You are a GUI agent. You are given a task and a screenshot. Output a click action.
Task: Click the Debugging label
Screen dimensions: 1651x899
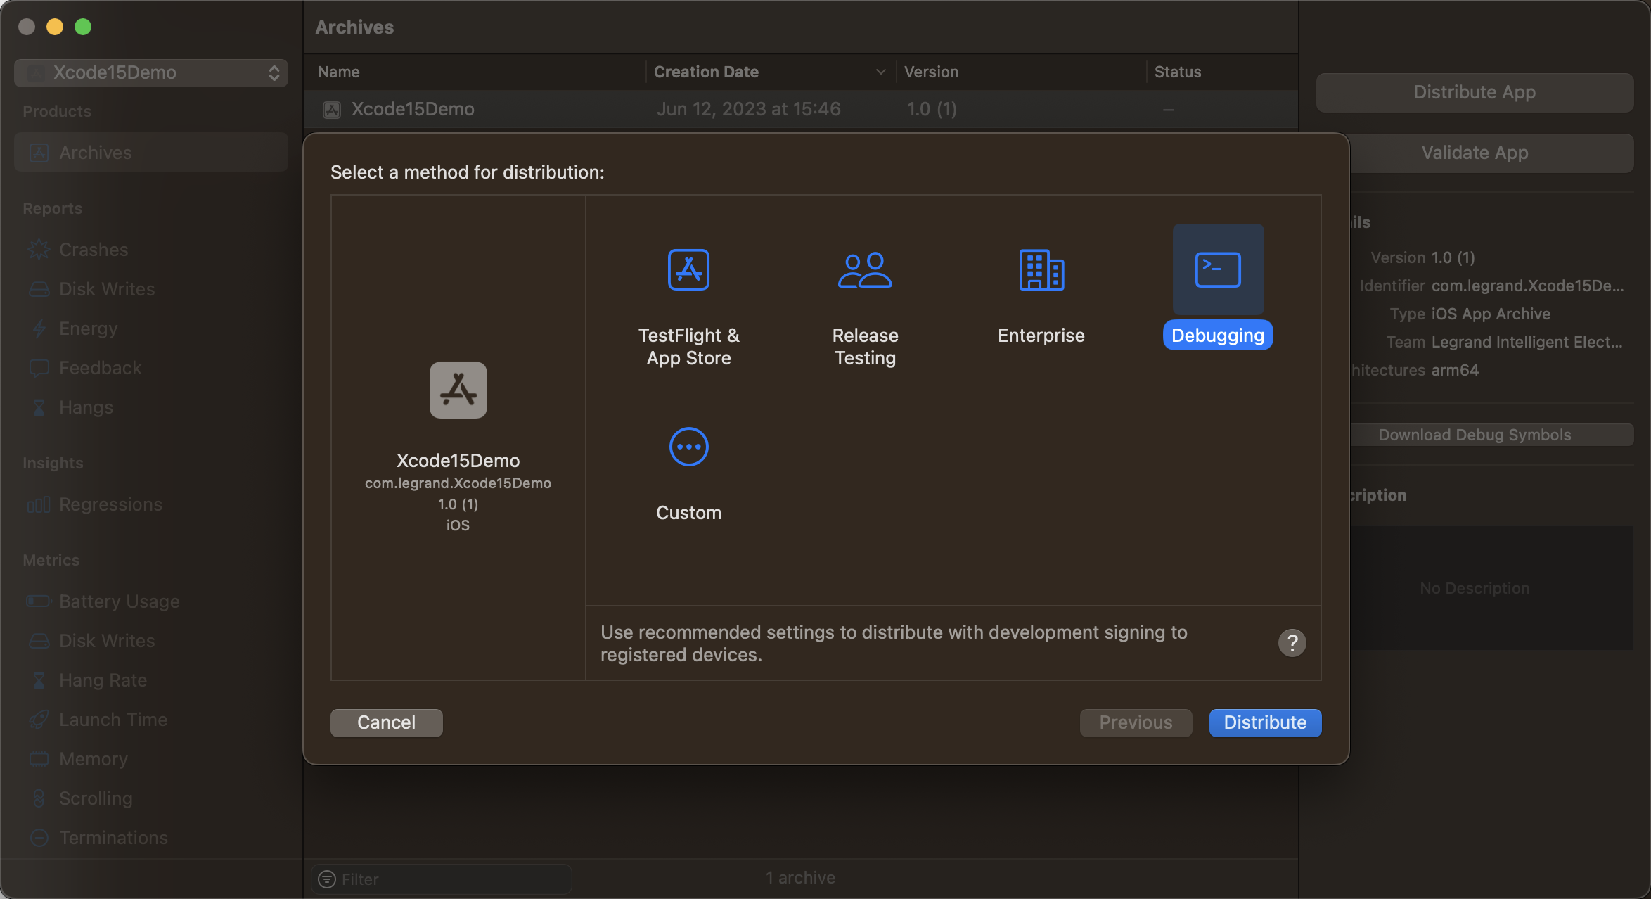click(1218, 335)
